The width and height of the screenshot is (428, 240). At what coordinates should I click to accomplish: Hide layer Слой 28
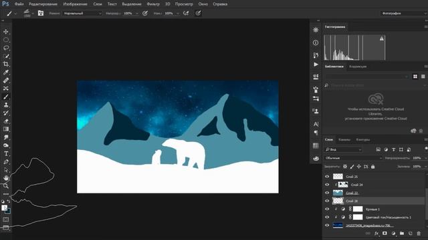tap(327, 201)
